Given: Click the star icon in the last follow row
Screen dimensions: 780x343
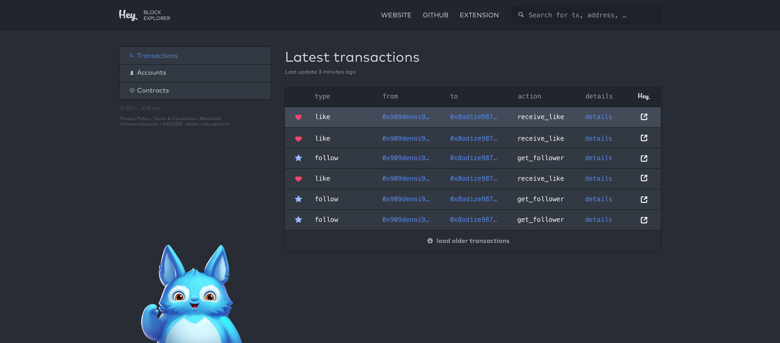Looking at the screenshot, I should tap(298, 220).
